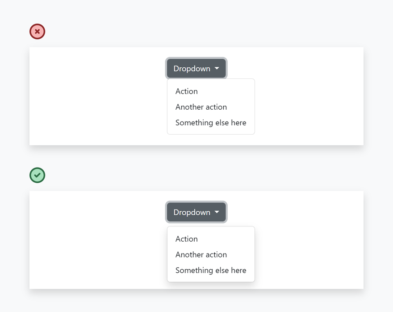
Task: Select "Action" in the shadowless dropdown menu
Action: [x=187, y=91]
